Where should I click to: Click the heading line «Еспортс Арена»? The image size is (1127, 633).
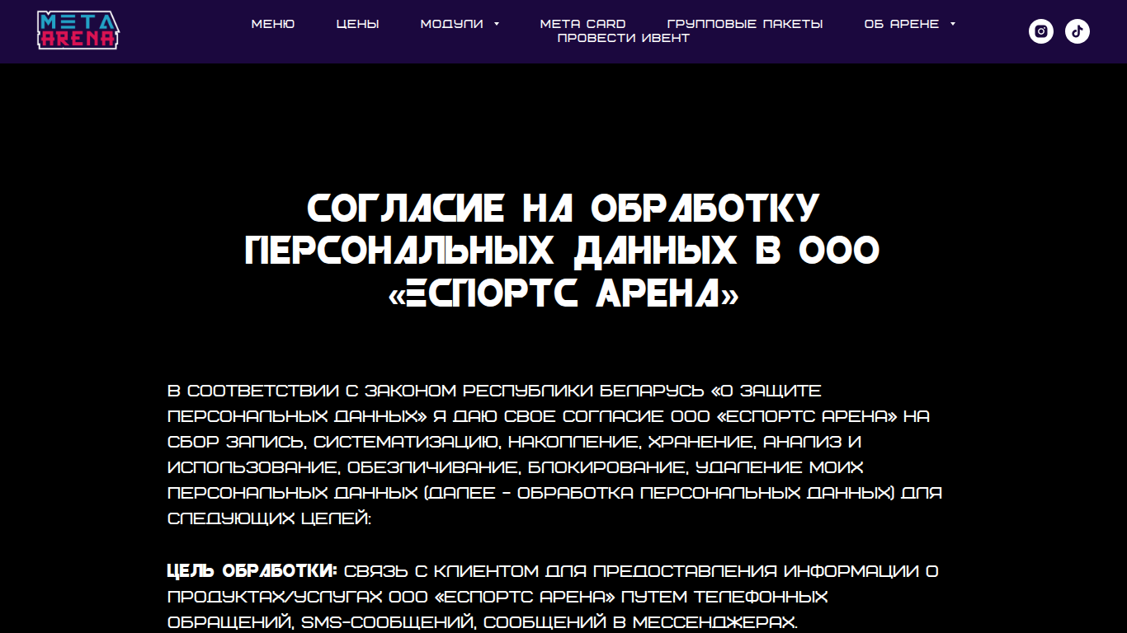tap(563, 293)
